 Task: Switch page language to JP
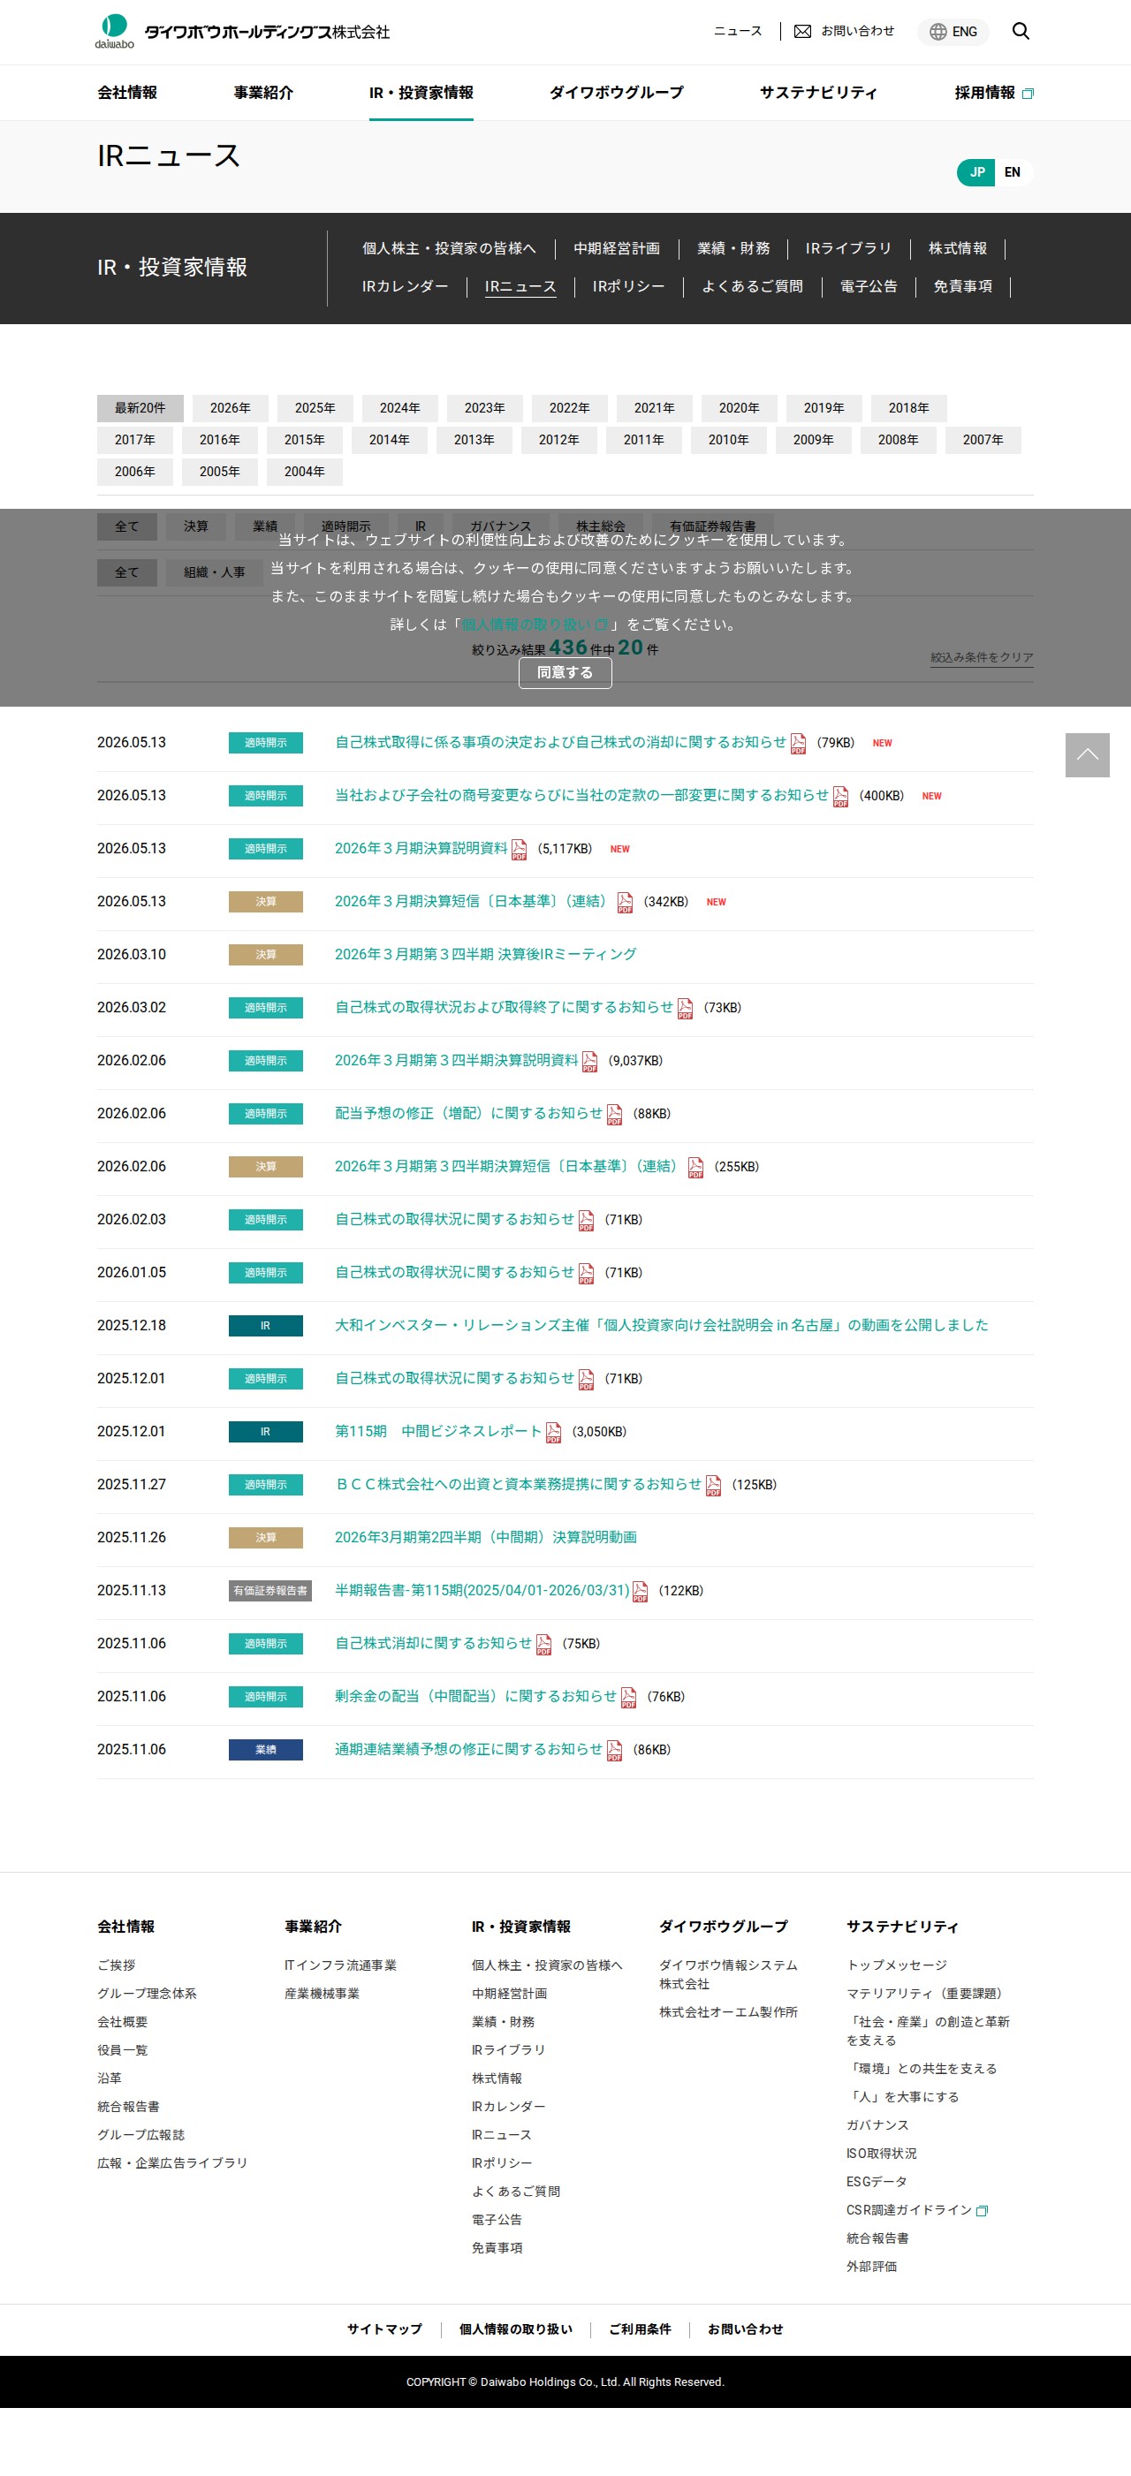977,172
